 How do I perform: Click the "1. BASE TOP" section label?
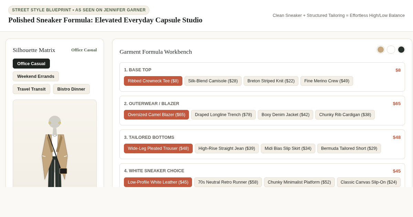tap(138, 70)
